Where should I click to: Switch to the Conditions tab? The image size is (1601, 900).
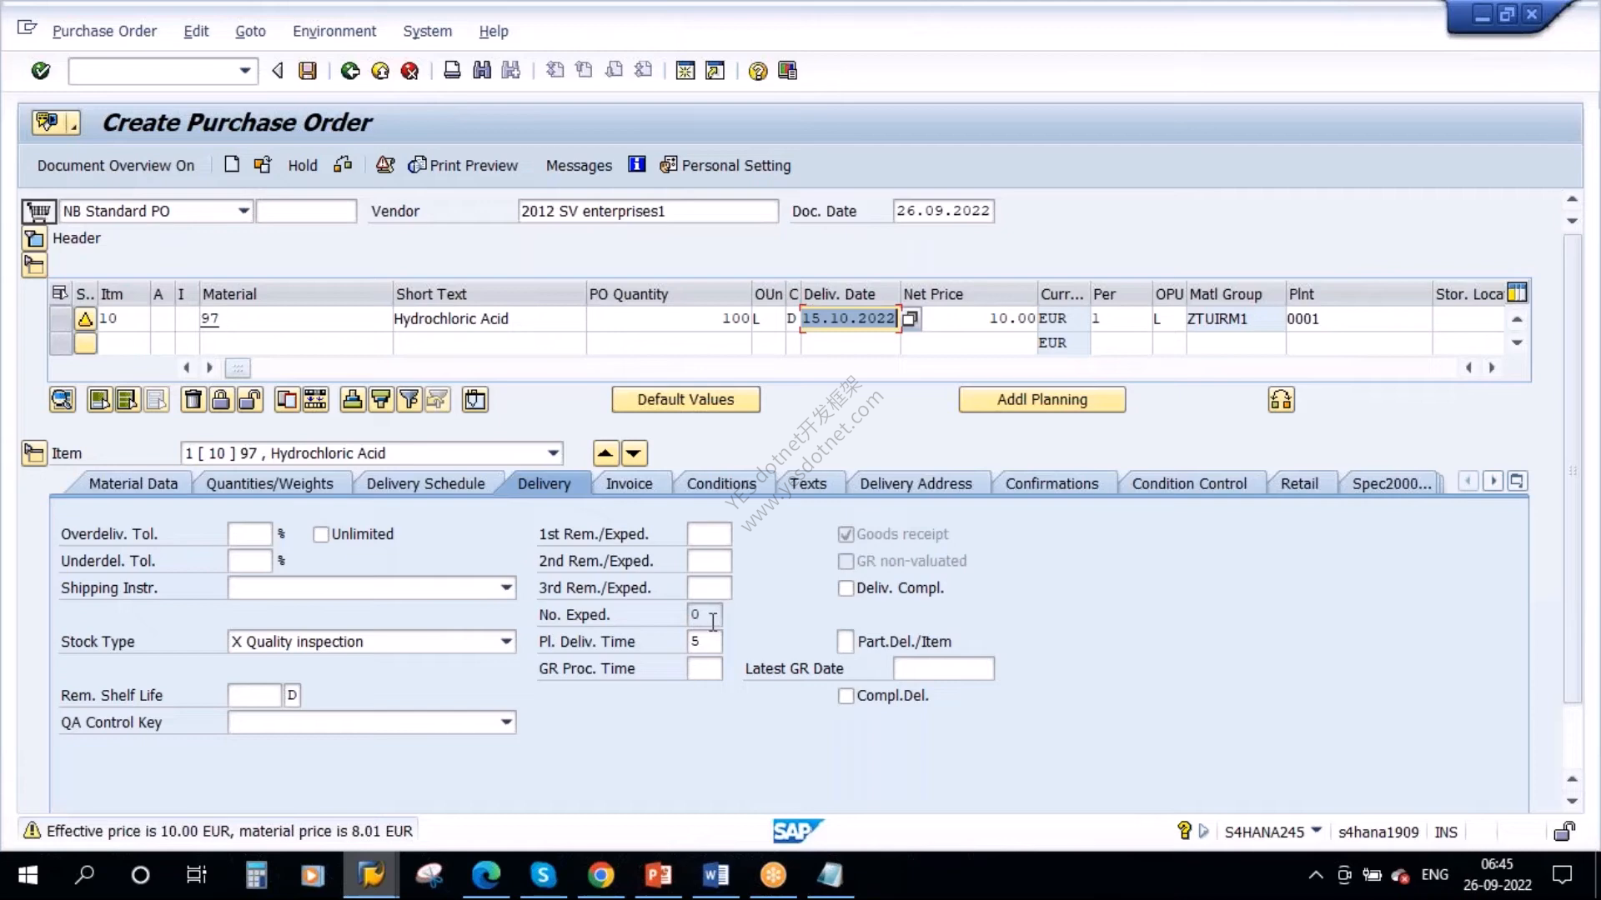tap(720, 483)
